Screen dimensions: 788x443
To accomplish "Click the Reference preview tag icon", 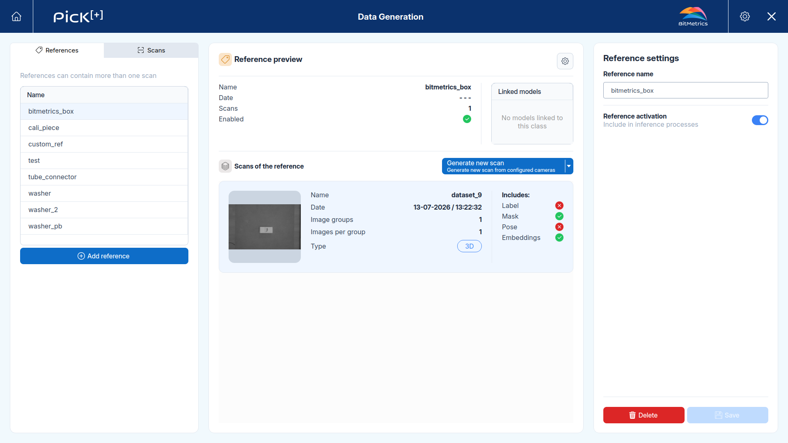I will point(225,59).
